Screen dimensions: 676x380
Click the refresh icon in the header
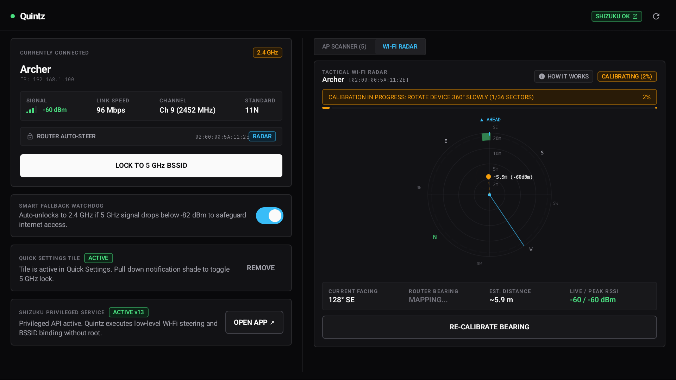656,16
